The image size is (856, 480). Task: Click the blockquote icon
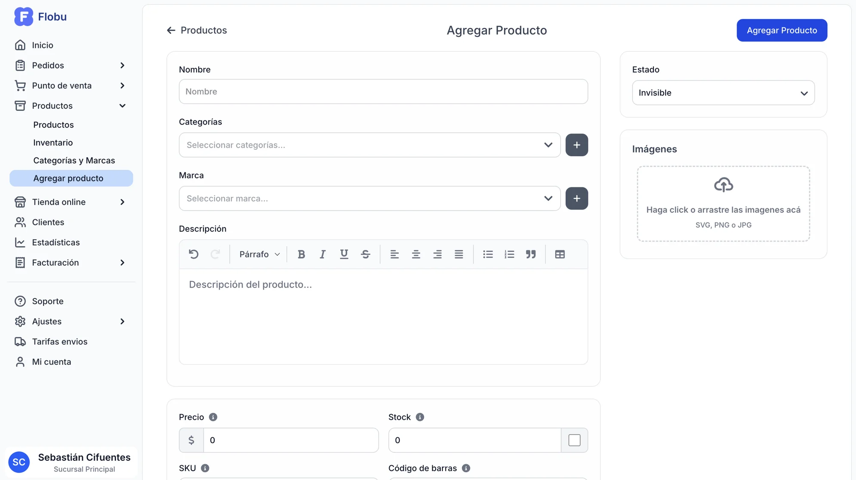[x=531, y=254]
